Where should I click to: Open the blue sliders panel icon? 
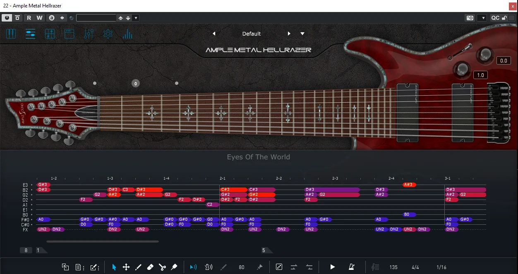pyautogui.click(x=30, y=34)
